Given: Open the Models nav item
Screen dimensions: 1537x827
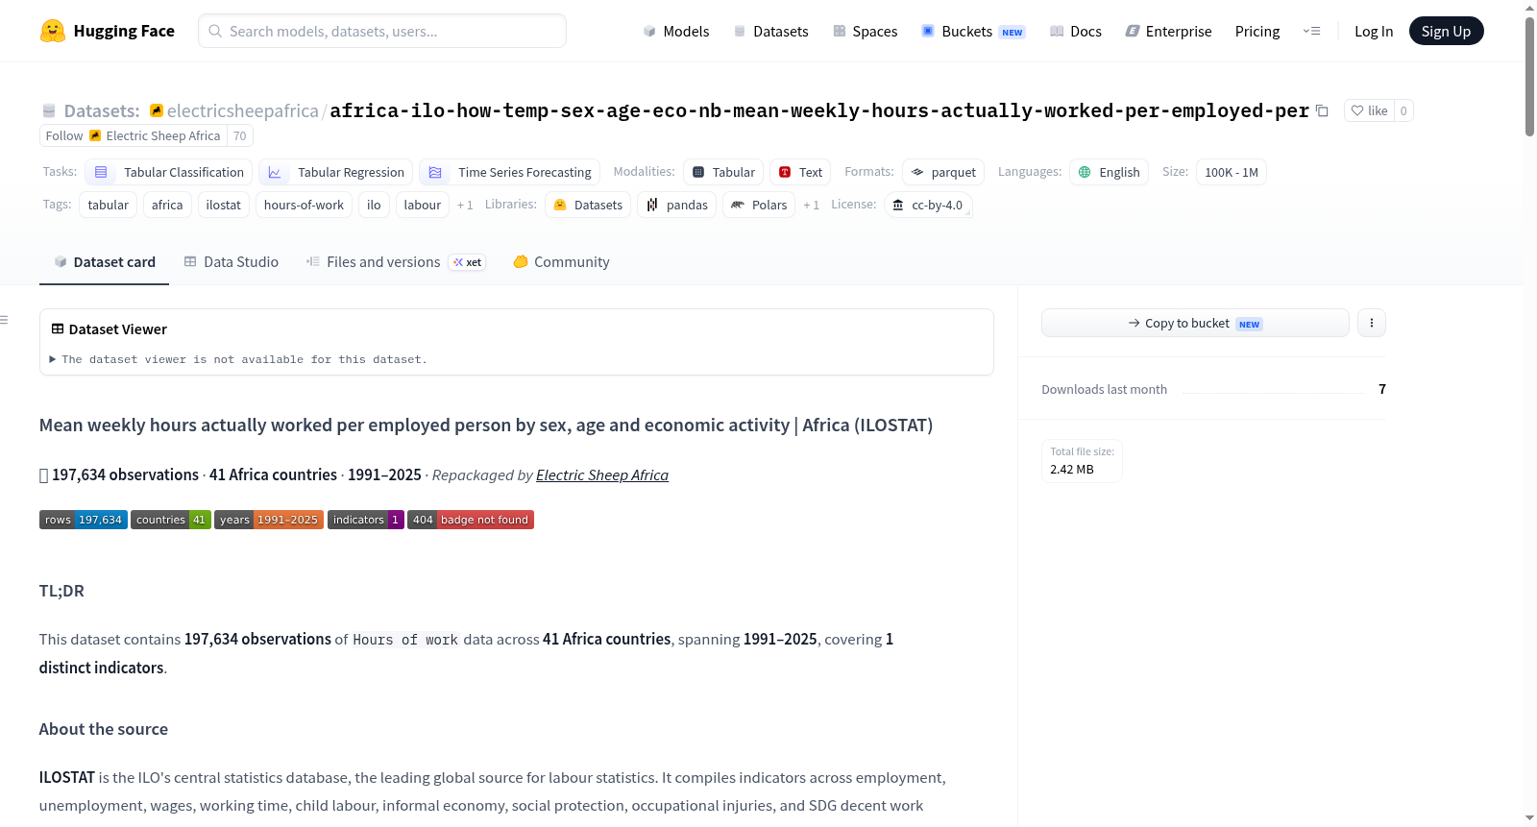Looking at the screenshot, I should [676, 31].
